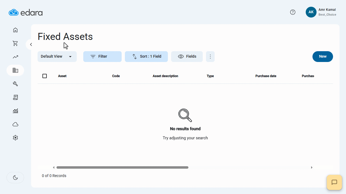This screenshot has height=194, width=346.
Task: Open the Filter button
Action: click(102, 57)
